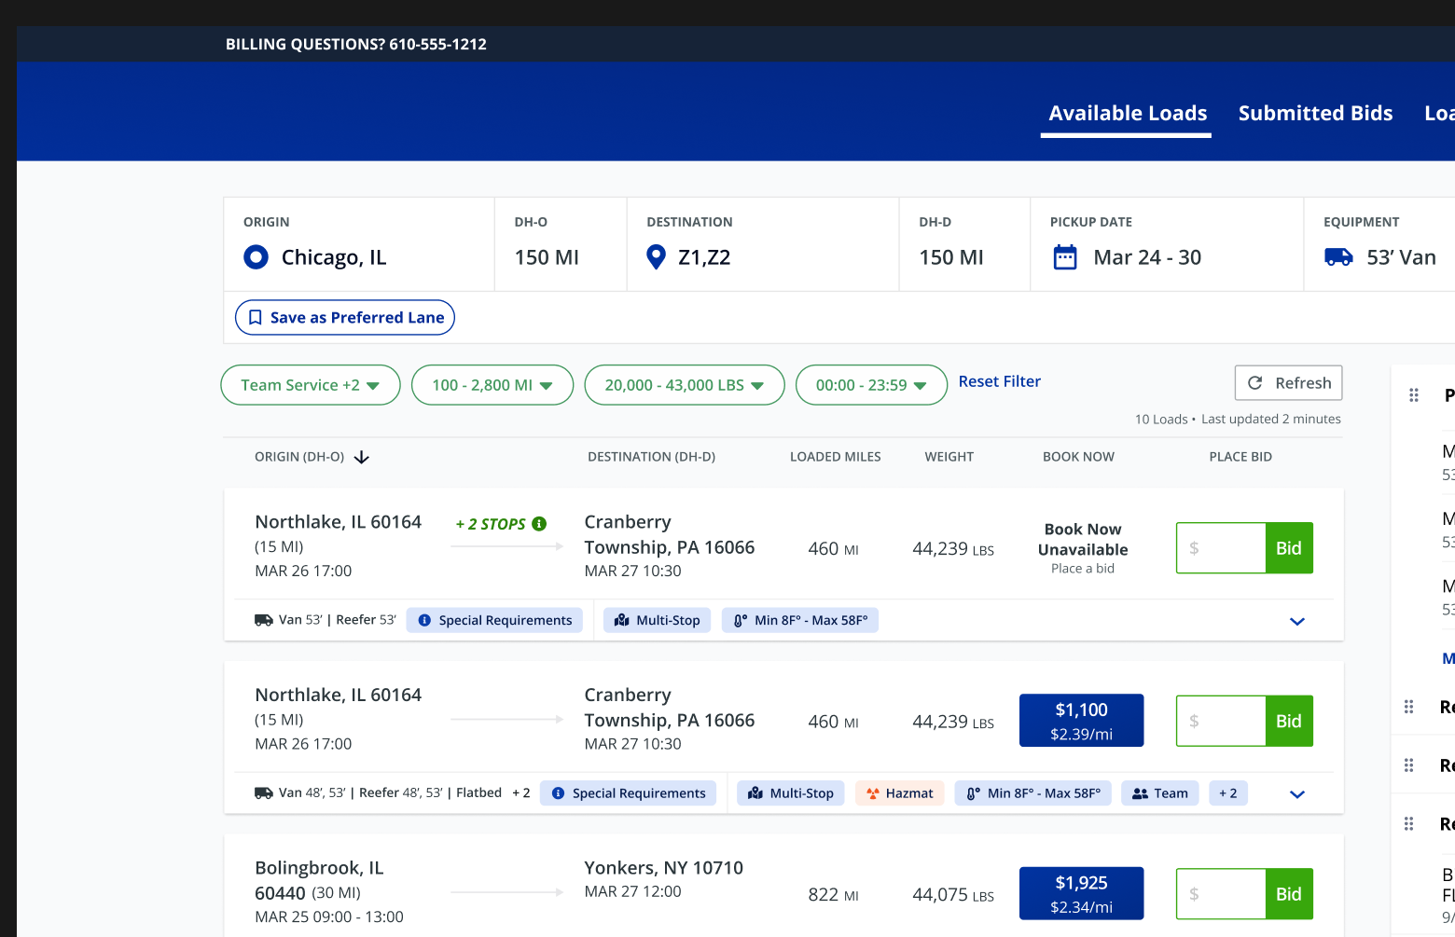
Task: Click the Reset Filter link
Action: [x=999, y=381]
